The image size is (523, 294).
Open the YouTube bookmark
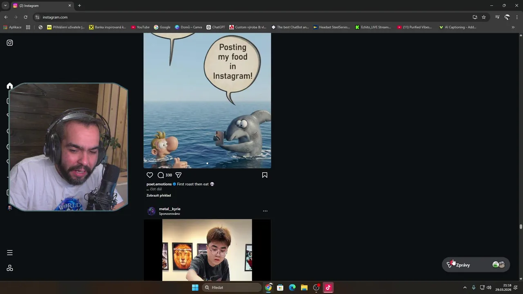tap(140, 27)
